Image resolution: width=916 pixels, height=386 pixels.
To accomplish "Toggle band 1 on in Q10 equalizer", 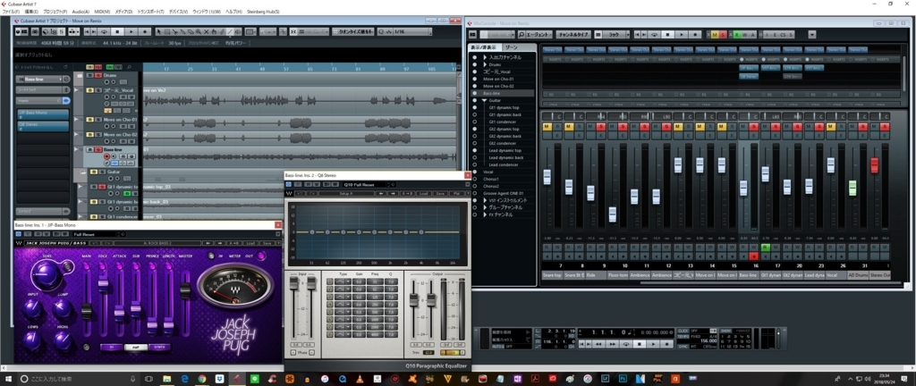I will [x=329, y=281].
